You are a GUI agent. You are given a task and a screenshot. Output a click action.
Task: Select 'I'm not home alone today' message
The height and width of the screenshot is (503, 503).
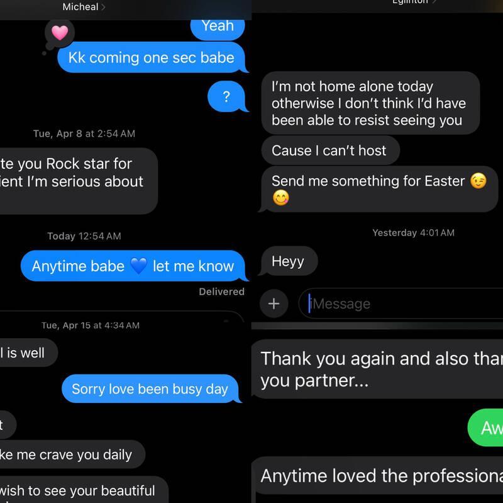point(370,103)
